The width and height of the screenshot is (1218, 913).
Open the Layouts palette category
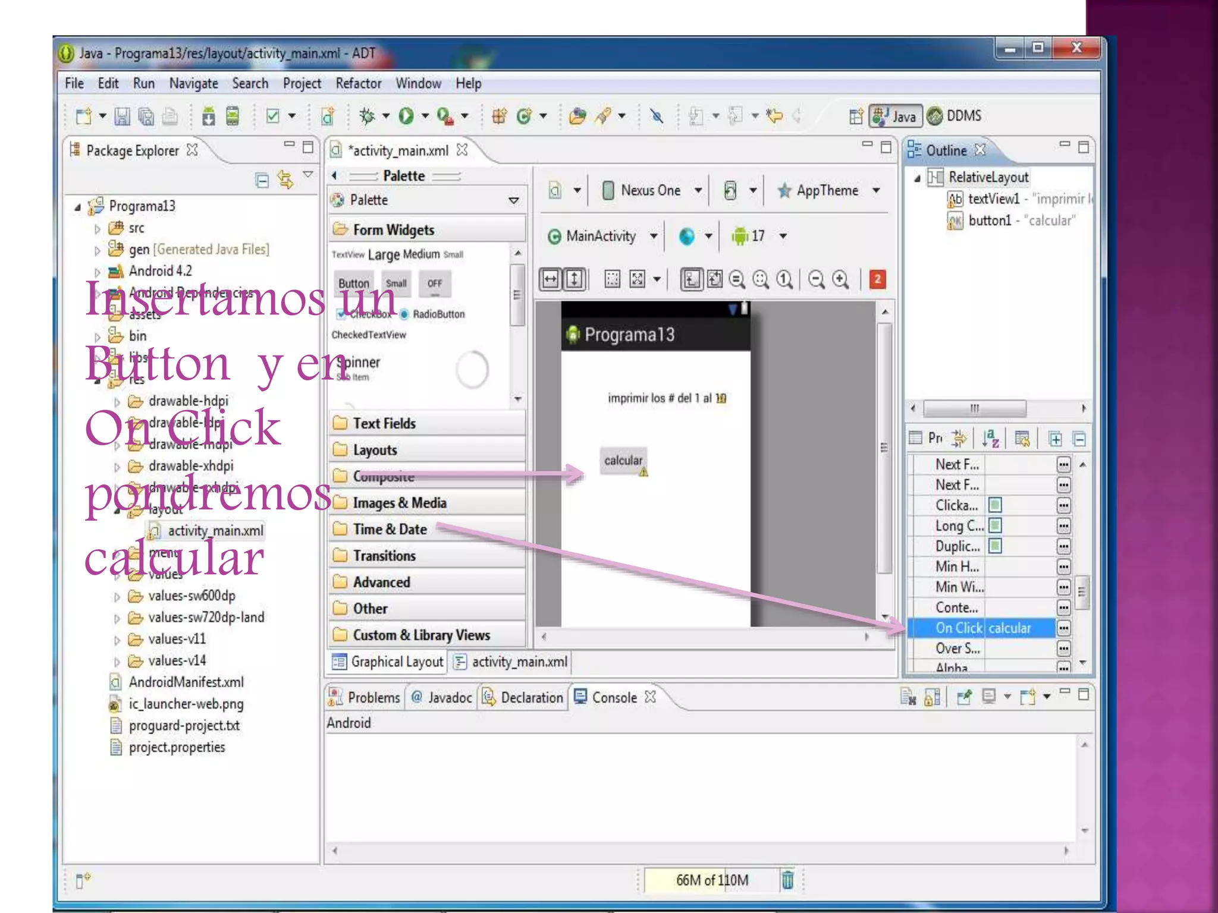point(427,450)
